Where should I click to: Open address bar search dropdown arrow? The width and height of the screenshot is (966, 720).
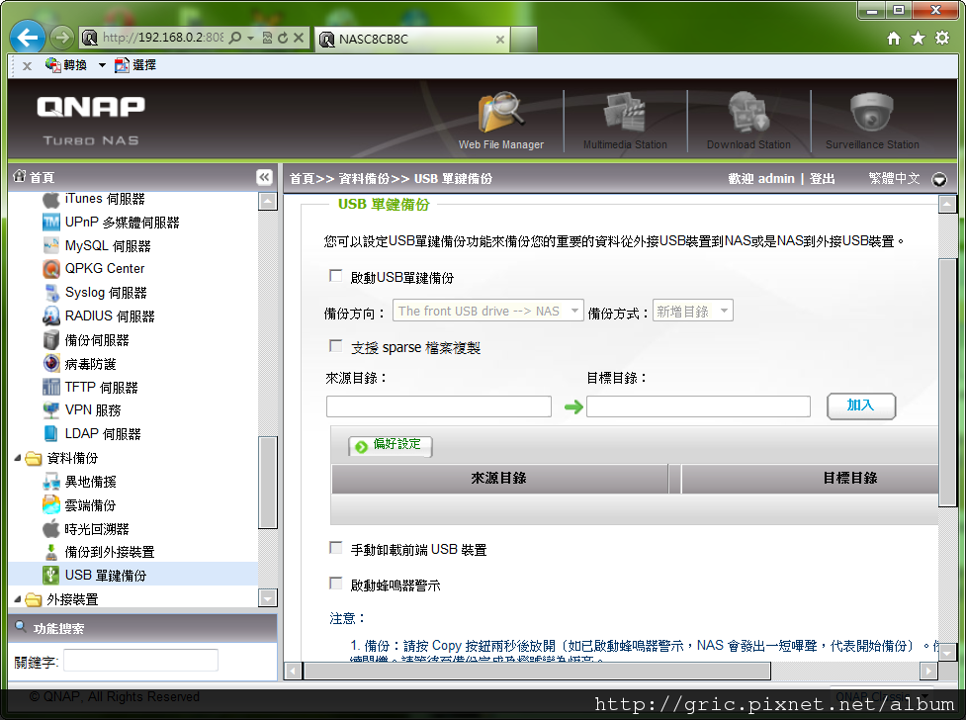pyautogui.click(x=250, y=39)
